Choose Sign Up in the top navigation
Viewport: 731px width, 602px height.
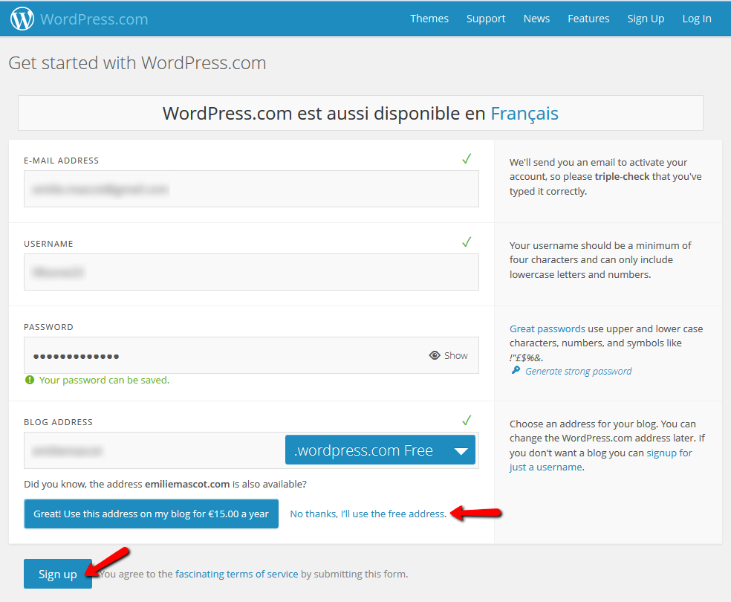[646, 19]
